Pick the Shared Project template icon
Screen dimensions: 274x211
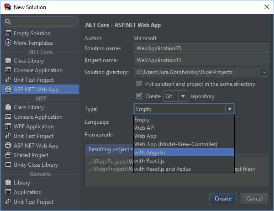point(8,155)
